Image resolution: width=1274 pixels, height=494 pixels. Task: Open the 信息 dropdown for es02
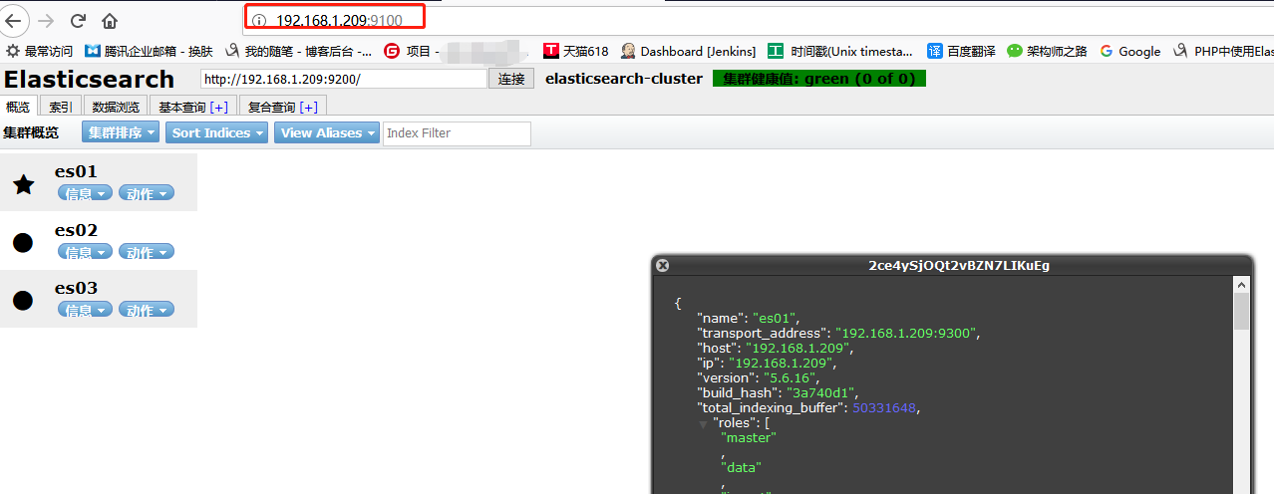[85, 252]
